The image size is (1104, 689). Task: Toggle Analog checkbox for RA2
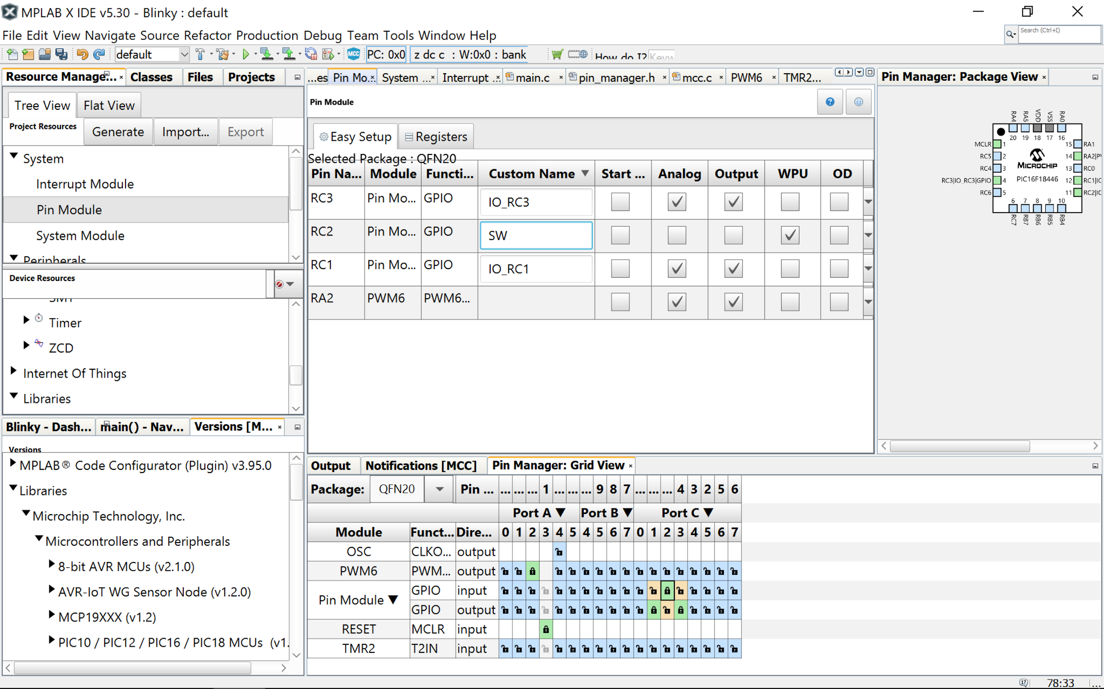click(x=677, y=302)
